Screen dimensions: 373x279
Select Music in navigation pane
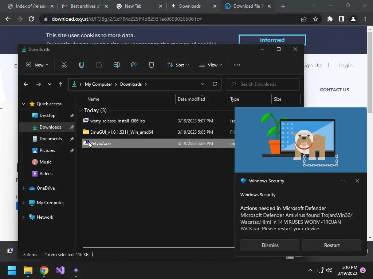pyautogui.click(x=45, y=162)
